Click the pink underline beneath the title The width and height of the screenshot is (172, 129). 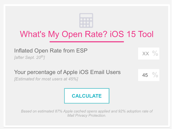(x=87, y=42)
